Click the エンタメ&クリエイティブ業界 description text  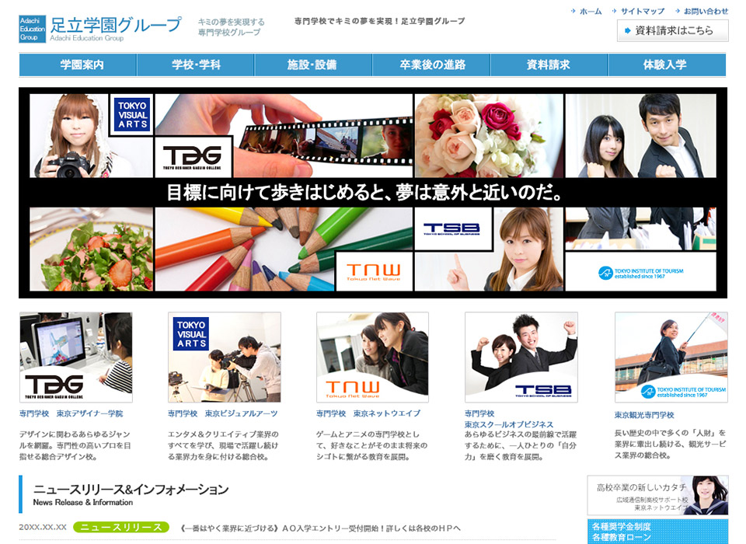click(x=223, y=445)
